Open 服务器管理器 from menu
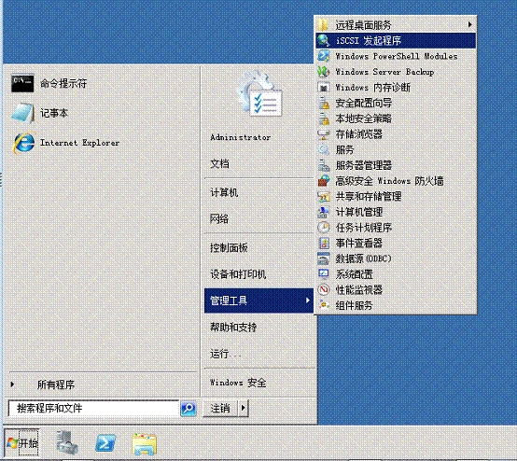 [396, 165]
